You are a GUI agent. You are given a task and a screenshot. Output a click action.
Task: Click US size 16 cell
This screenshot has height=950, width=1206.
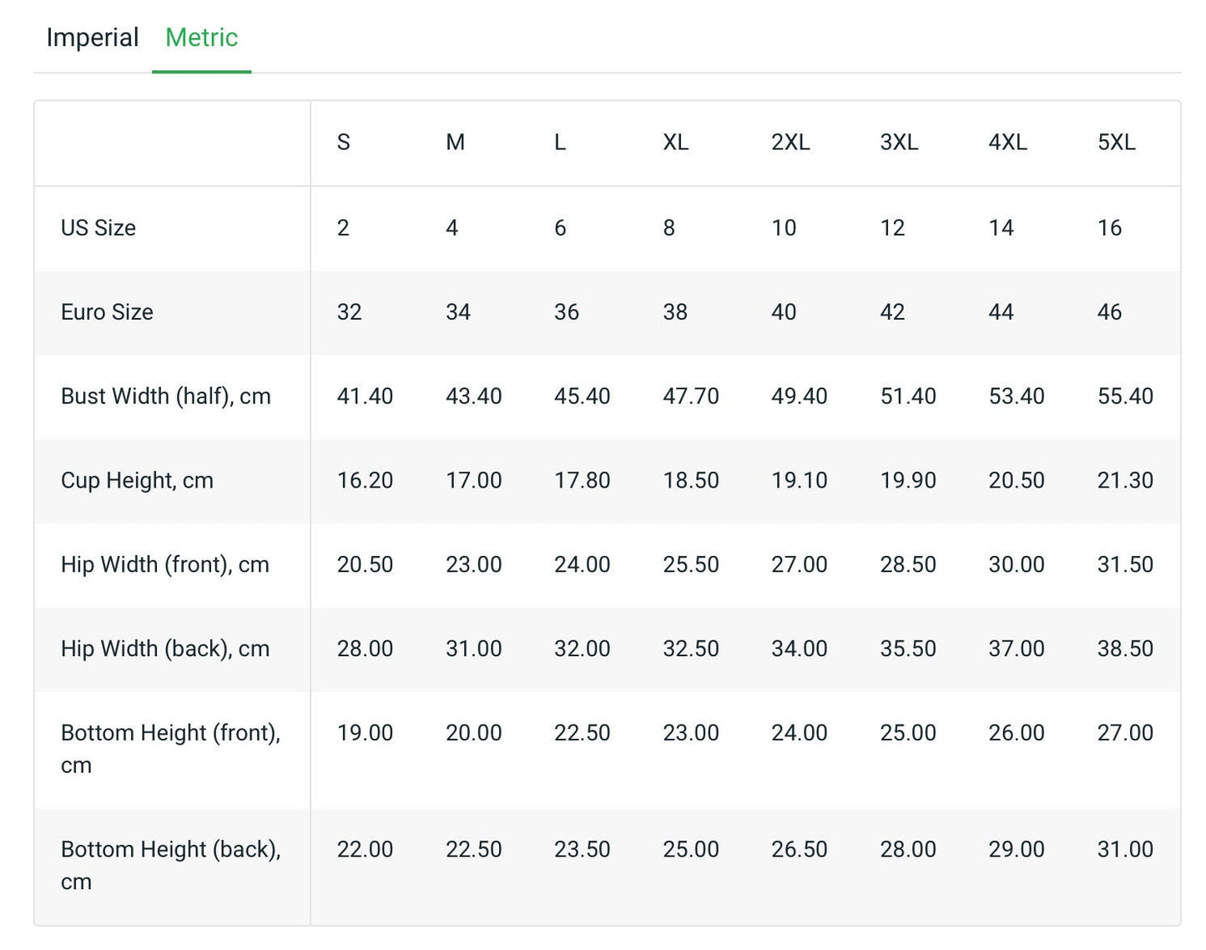tap(1109, 228)
